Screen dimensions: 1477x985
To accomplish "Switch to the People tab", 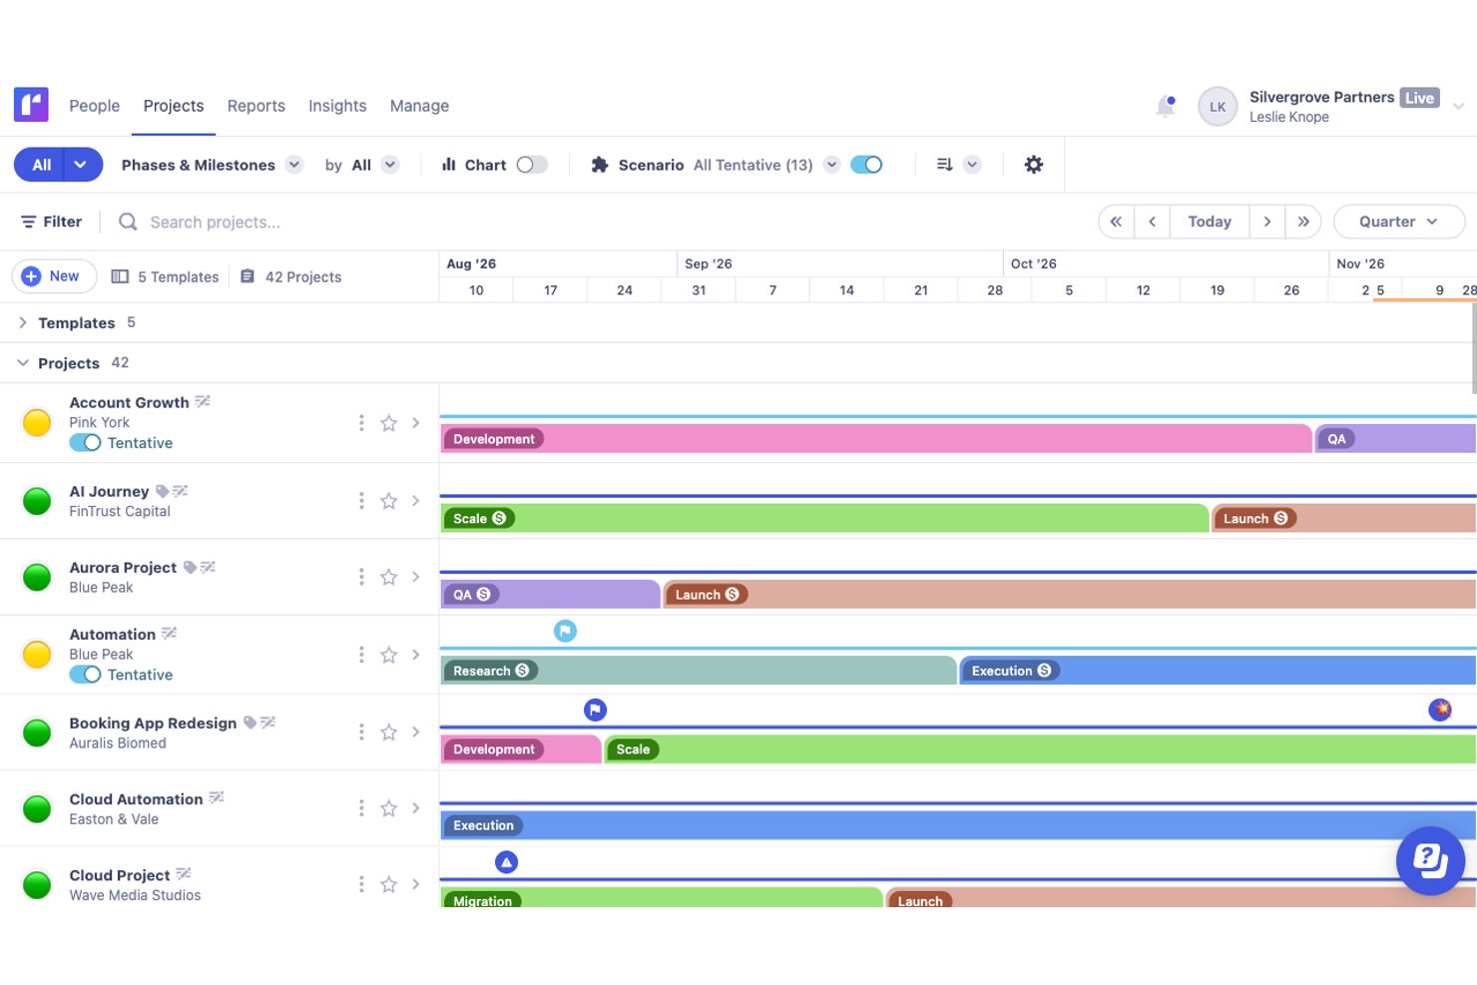I will [94, 106].
